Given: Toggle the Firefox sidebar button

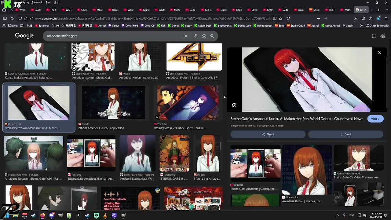Looking at the screenshot, I should tap(5, 18).
